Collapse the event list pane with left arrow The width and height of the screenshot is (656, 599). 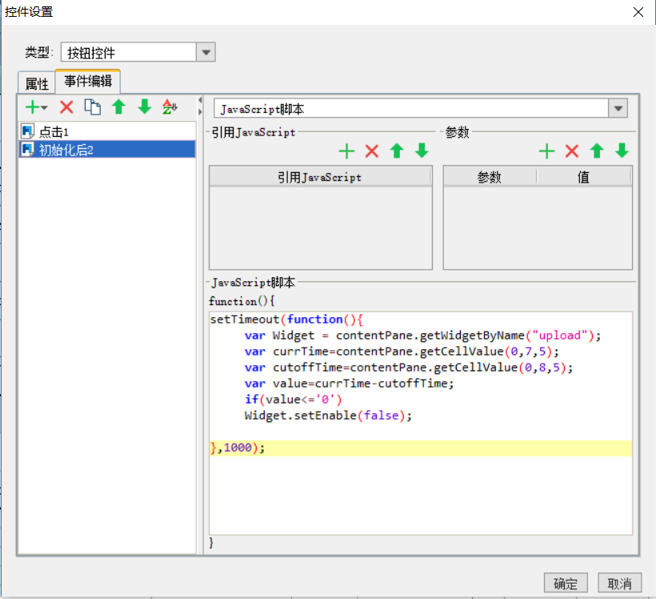pyautogui.click(x=200, y=101)
